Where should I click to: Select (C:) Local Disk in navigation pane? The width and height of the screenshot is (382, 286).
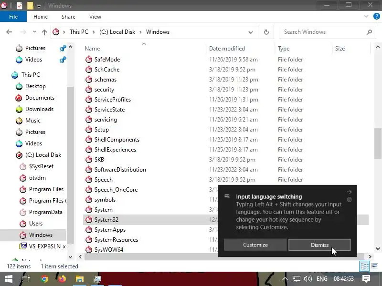tap(43, 155)
